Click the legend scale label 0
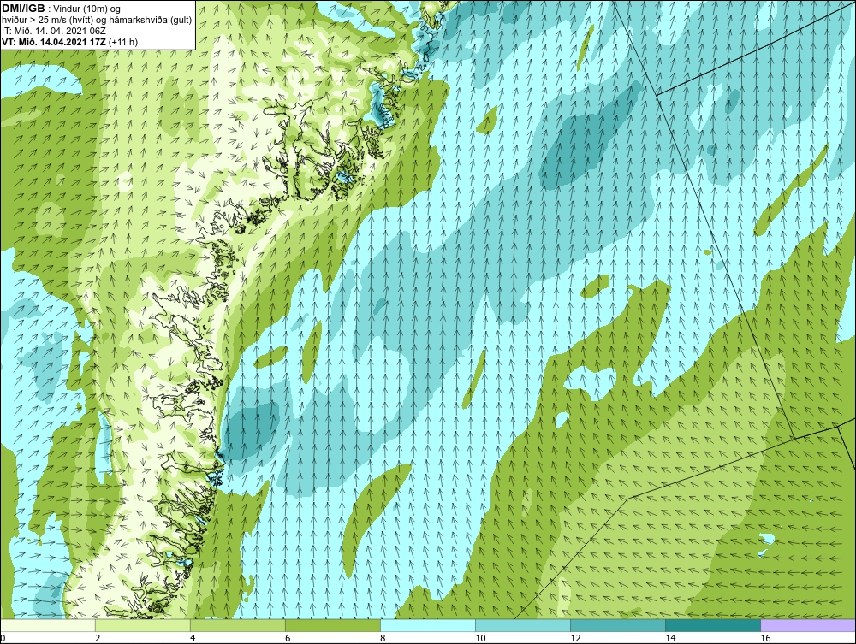The image size is (856, 644). point(3,638)
